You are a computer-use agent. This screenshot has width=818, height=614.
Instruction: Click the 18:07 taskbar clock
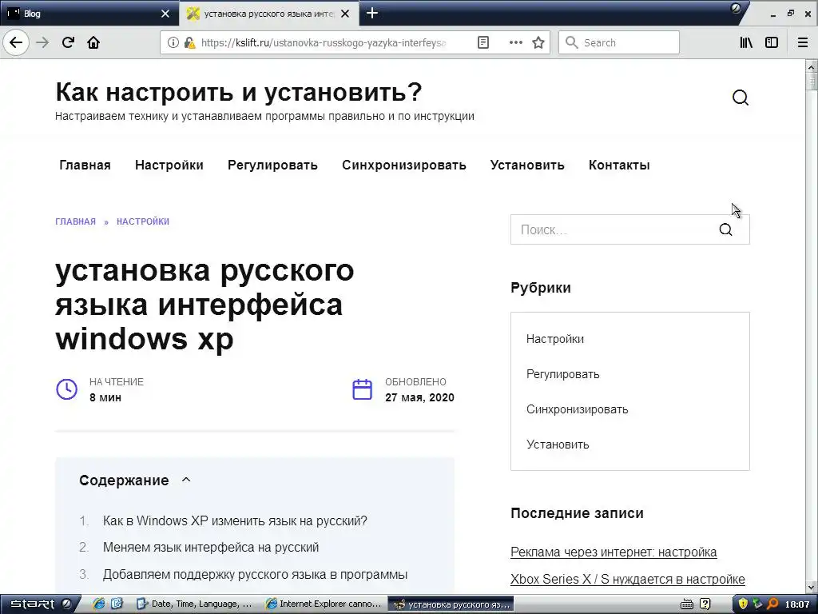pos(797,604)
